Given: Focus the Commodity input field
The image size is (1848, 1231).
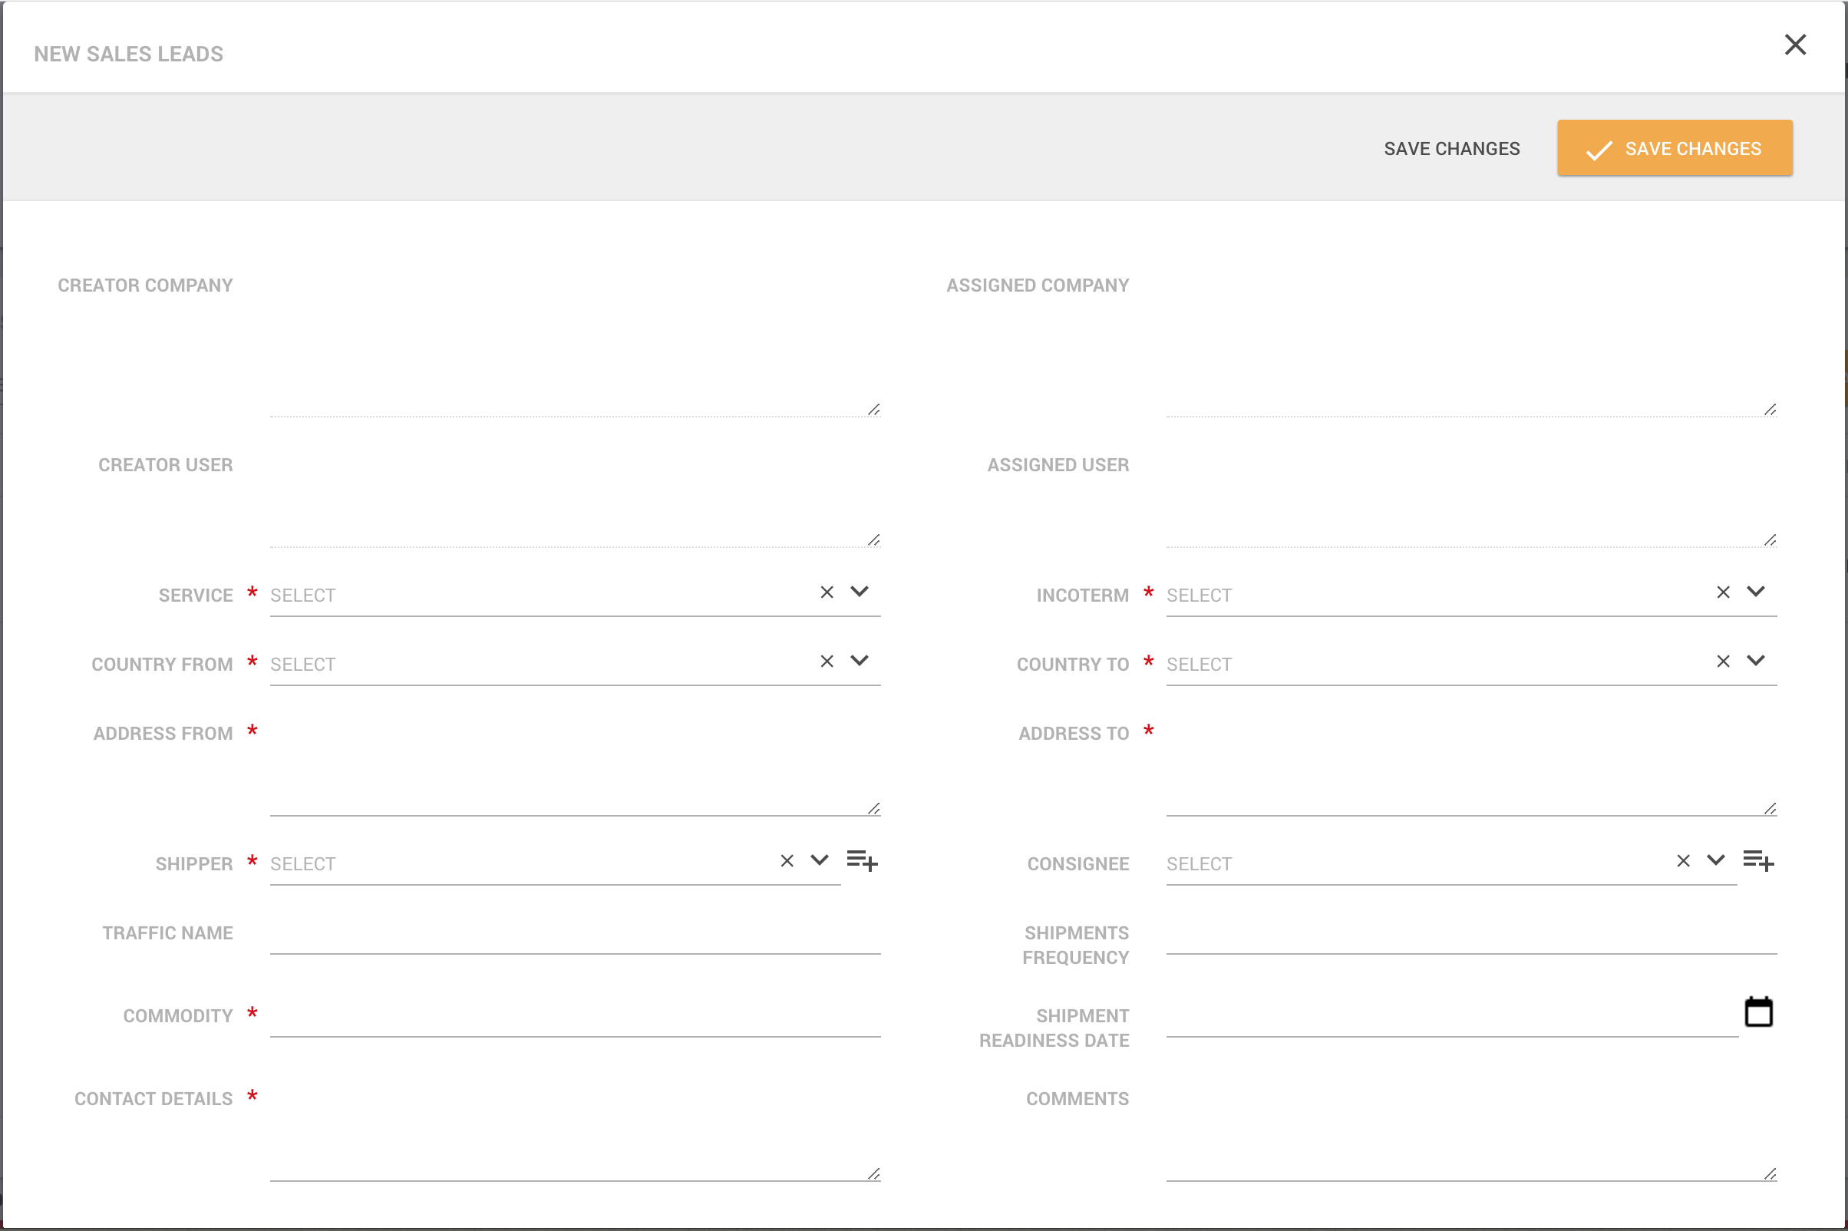Looking at the screenshot, I should click(x=575, y=1018).
